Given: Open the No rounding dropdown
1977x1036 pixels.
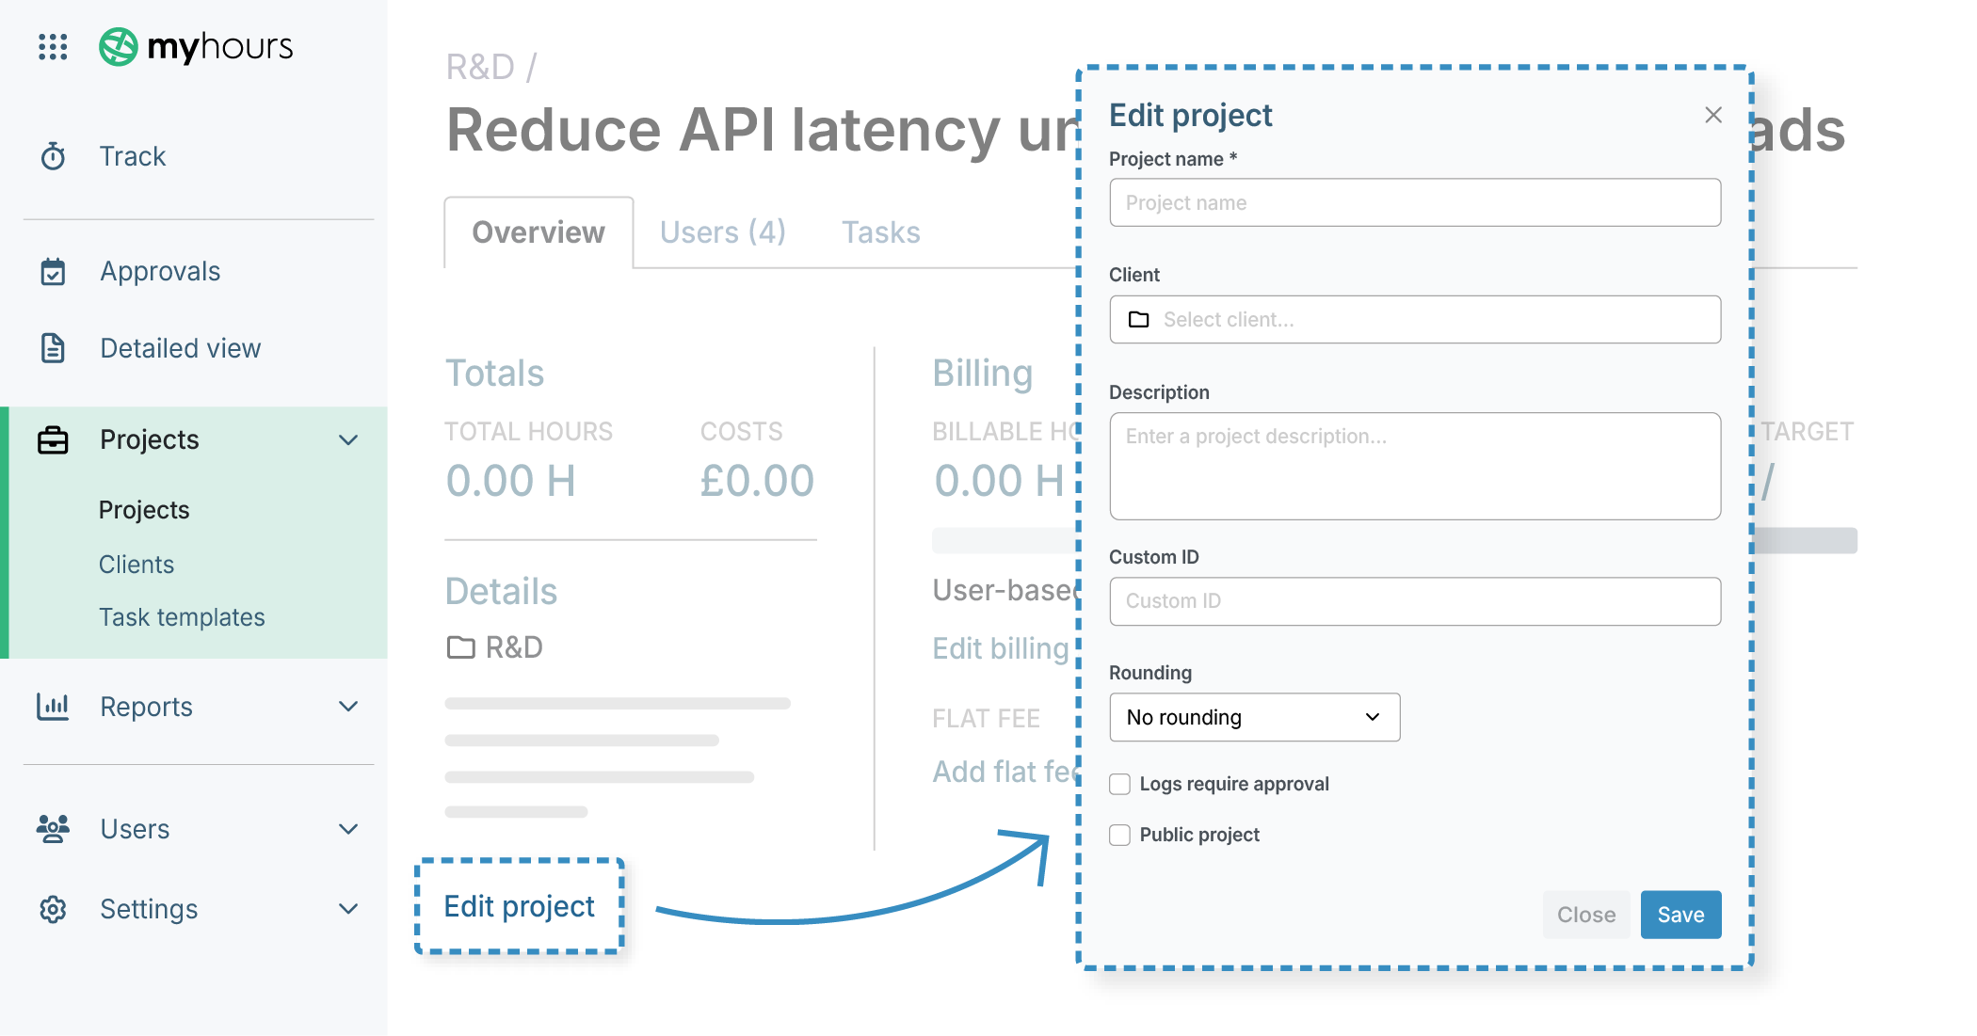Looking at the screenshot, I should pos(1254,717).
